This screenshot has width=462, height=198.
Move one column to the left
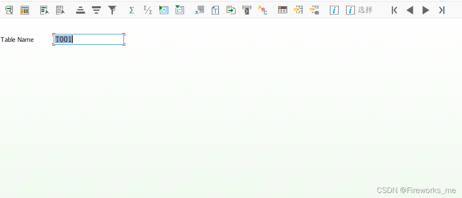pos(410,10)
